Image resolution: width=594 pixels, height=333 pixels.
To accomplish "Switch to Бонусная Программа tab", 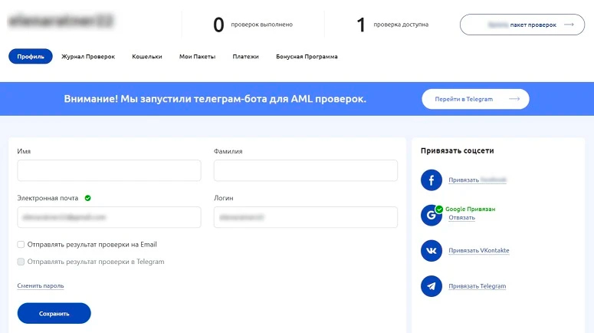I will click(306, 56).
